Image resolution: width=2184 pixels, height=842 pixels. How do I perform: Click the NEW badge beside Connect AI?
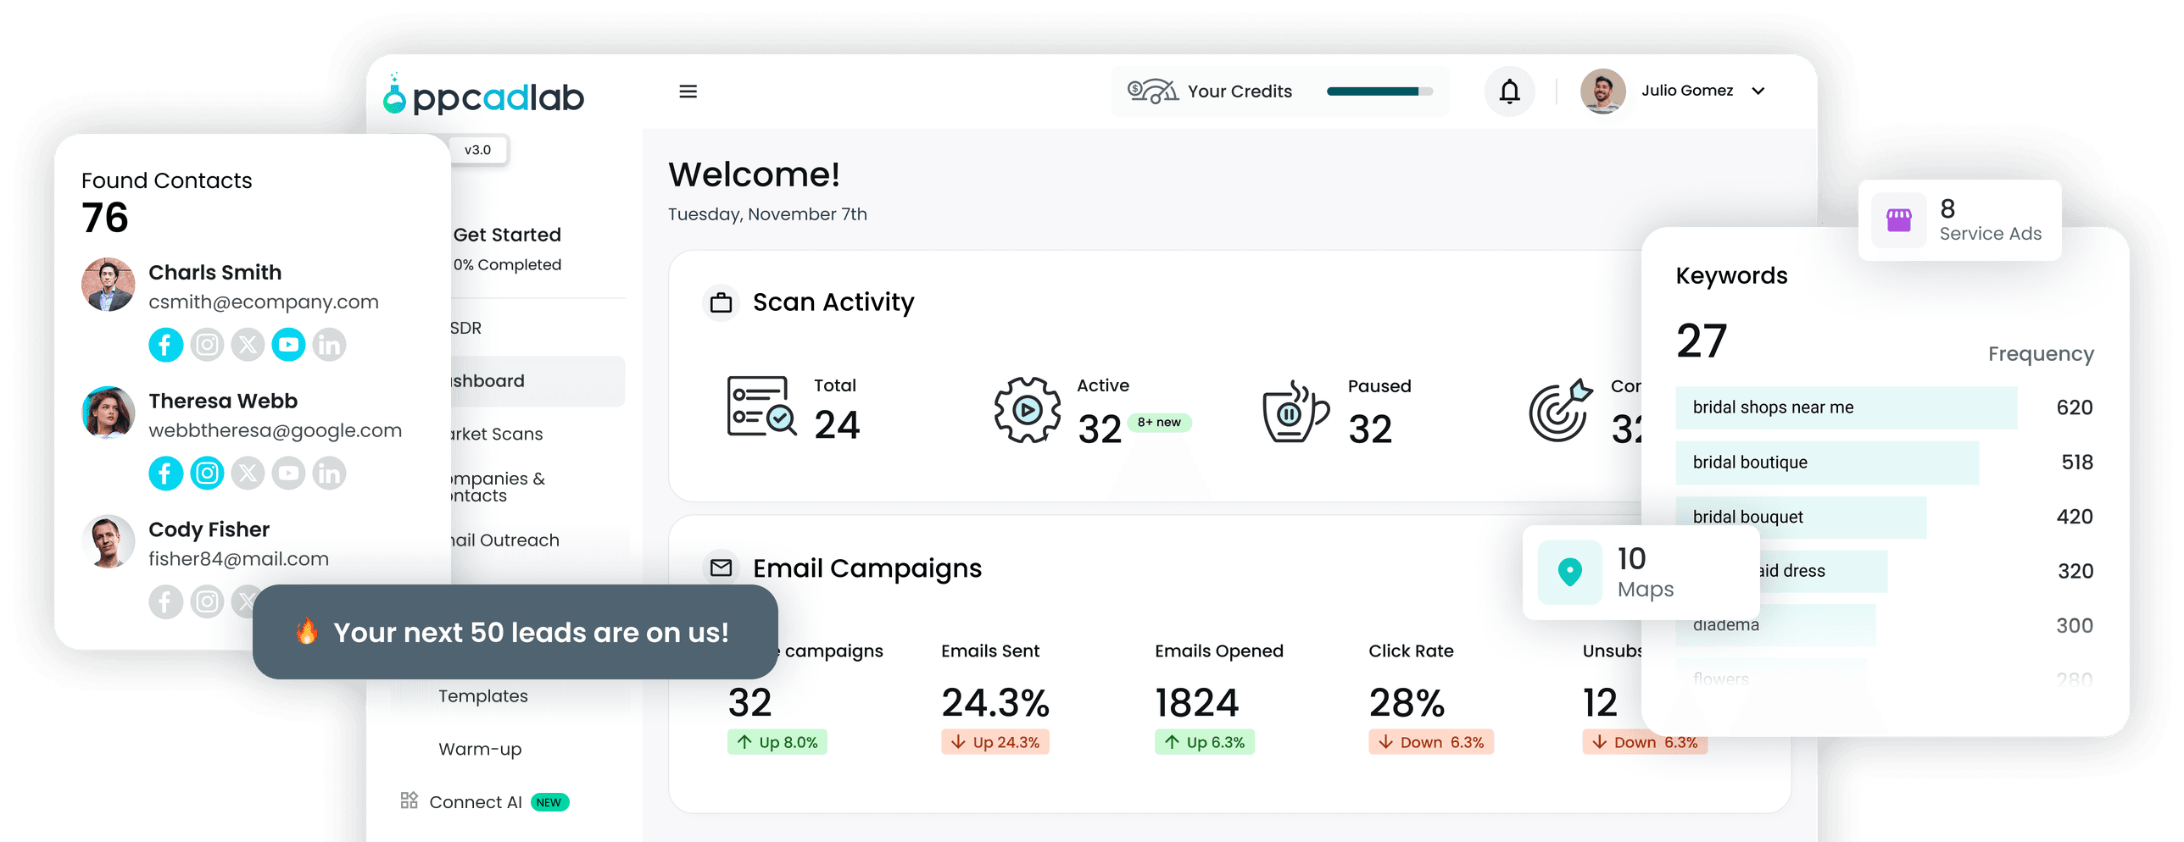pos(549,802)
